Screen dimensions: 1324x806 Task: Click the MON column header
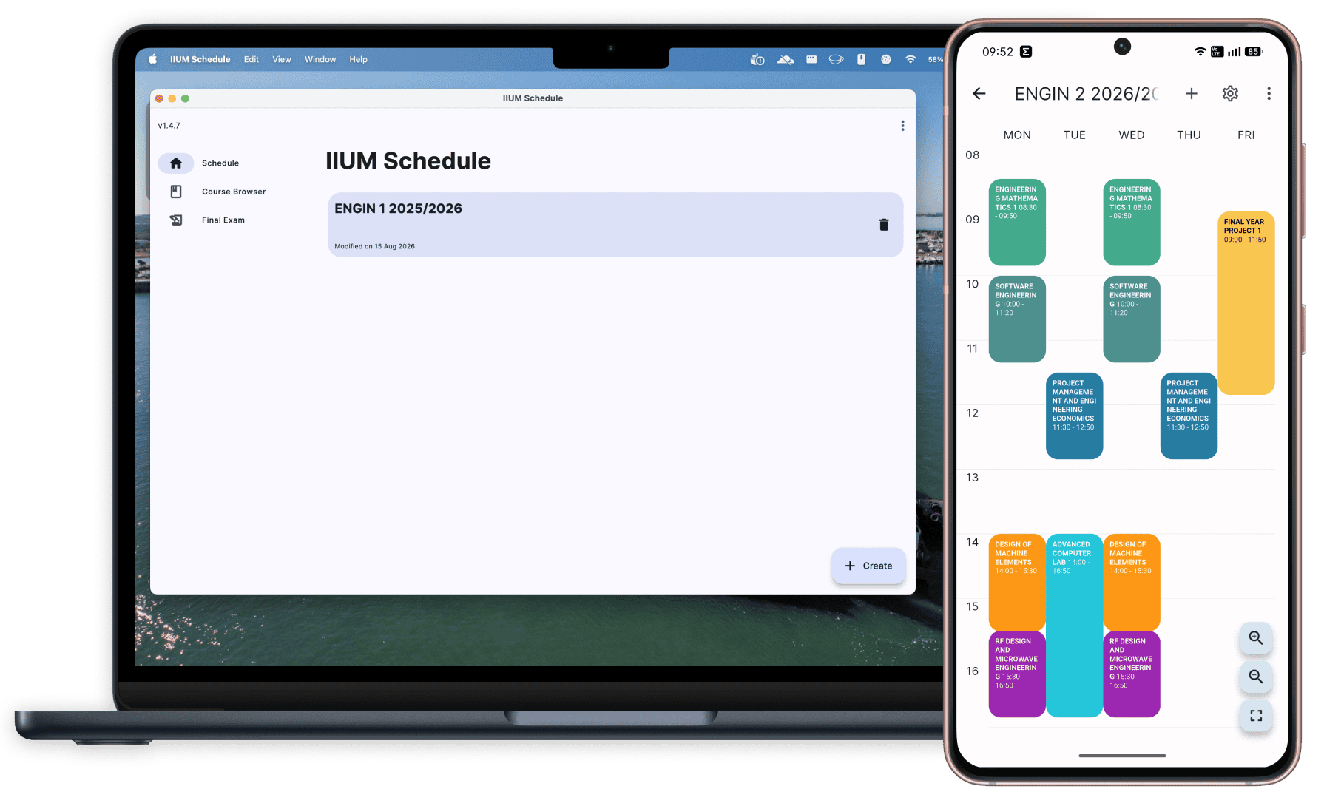[x=1017, y=135]
